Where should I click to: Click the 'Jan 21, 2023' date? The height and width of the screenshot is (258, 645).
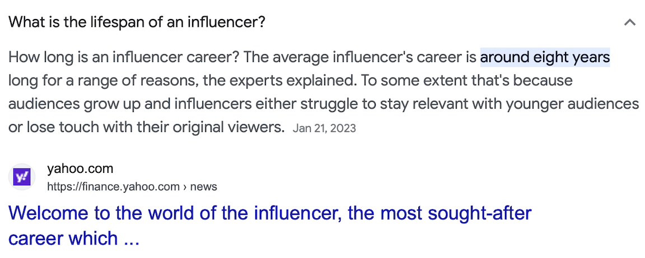point(324,128)
